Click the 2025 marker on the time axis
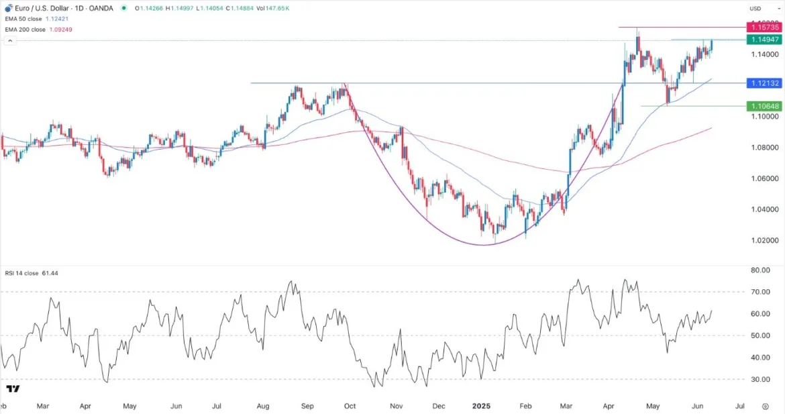The image size is (785, 414). [x=481, y=407]
